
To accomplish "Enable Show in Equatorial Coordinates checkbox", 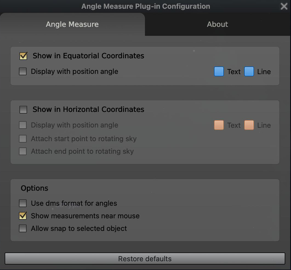I will 24,56.
